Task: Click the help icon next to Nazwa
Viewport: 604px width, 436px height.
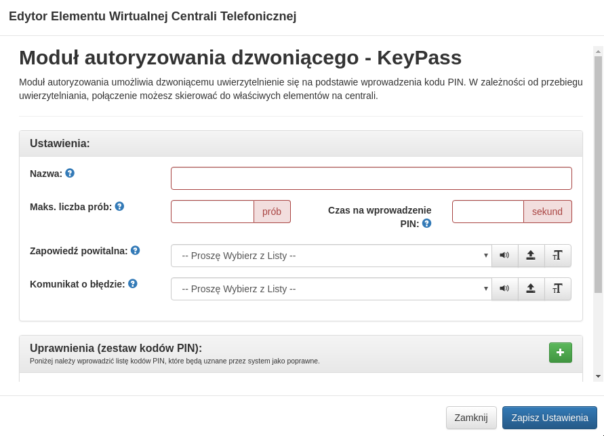Action: [70, 174]
